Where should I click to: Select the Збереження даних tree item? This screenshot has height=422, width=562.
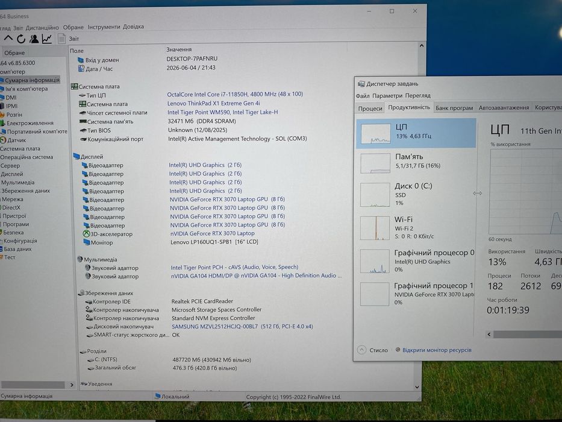tap(25, 191)
